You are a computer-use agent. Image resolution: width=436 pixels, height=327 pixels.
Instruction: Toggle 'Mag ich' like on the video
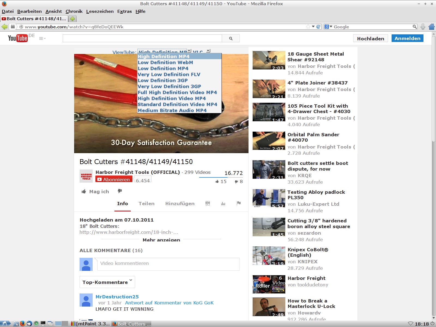95,192
